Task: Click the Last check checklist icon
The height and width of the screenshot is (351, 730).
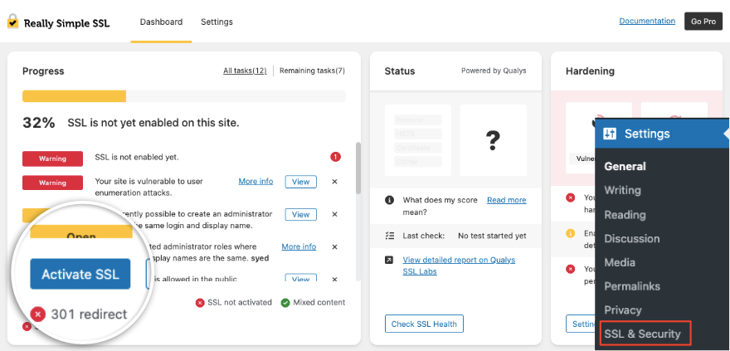Action: pos(389,236)
